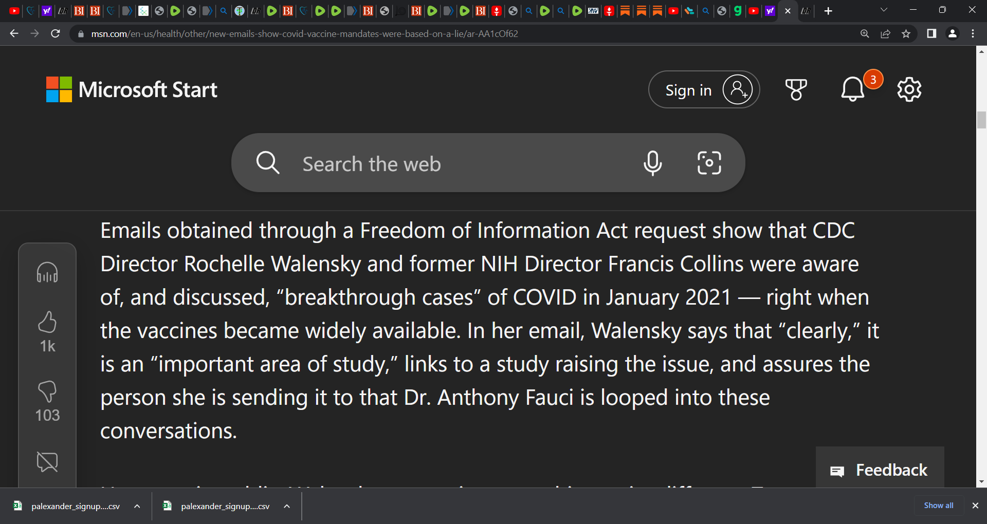This screenshot has height=524, width=987.
Task: View site information lock icon
Action: pyautogui.click(x=81, y=34)
